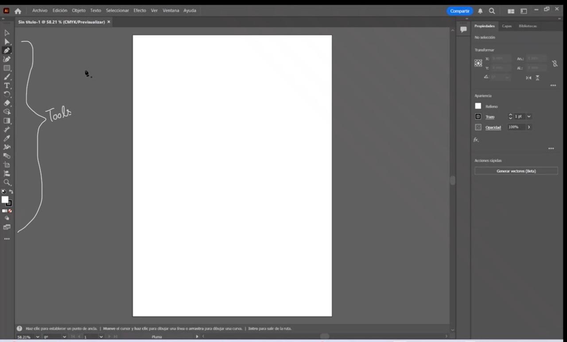Open the Seleccionar menu

[117, 11]
